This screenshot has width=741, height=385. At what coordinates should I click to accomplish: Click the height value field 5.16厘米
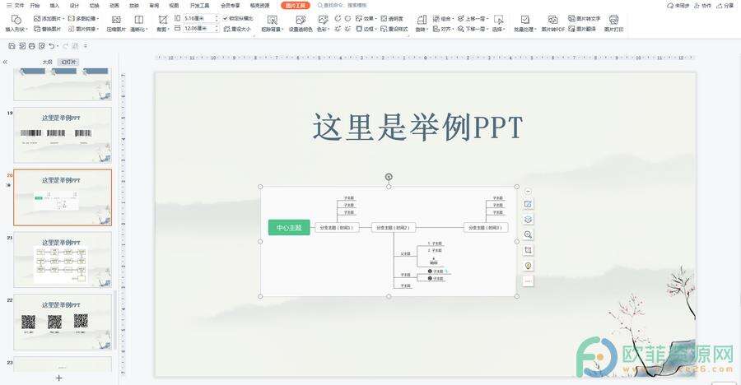(200, 18)
